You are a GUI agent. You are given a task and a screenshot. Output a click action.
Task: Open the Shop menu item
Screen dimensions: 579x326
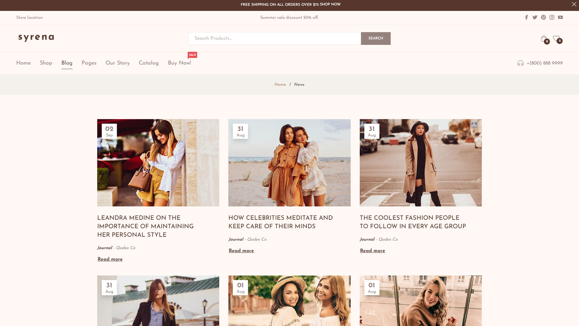pyautogui.click(x=46, y=63)
